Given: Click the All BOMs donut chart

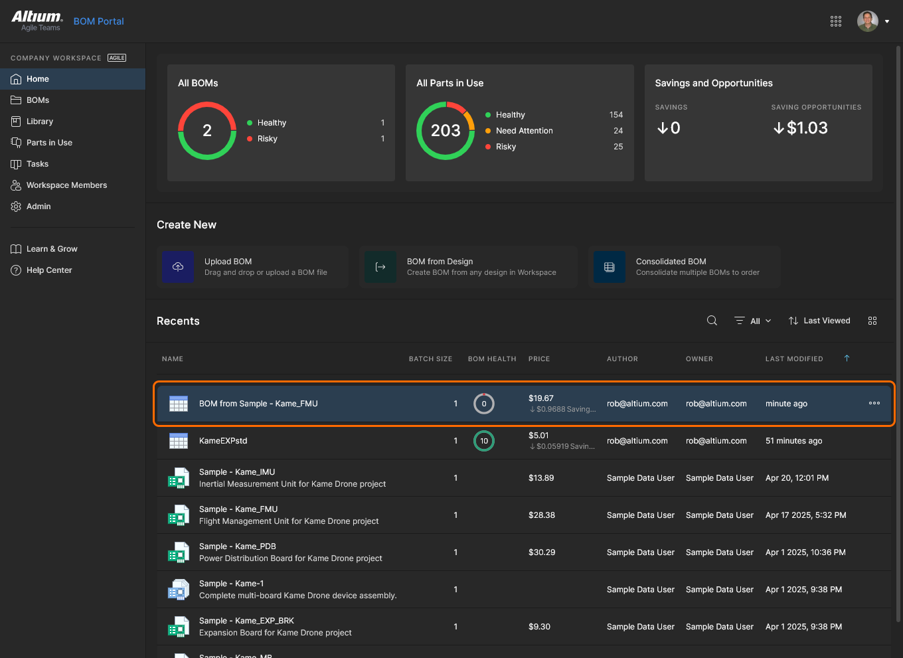Looking at the screenshot, I should point(207,131).
